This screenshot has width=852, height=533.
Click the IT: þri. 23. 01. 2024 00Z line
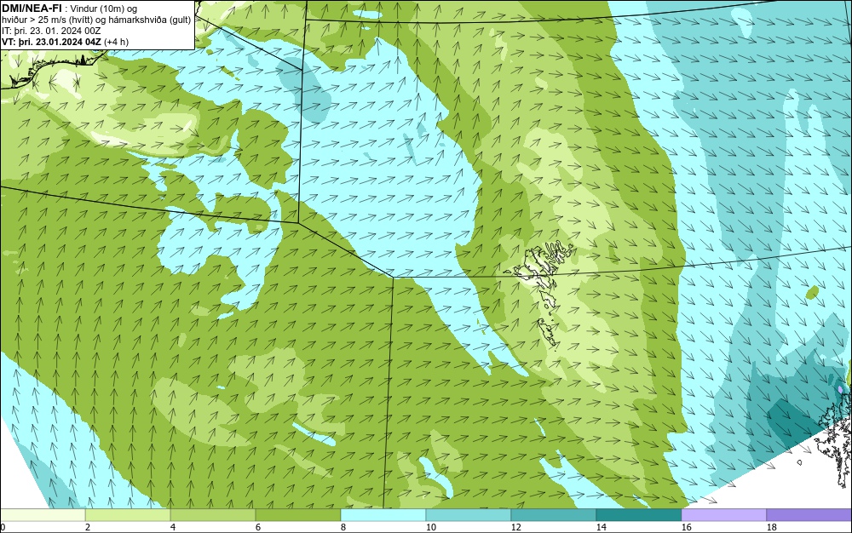coord(51,31)
